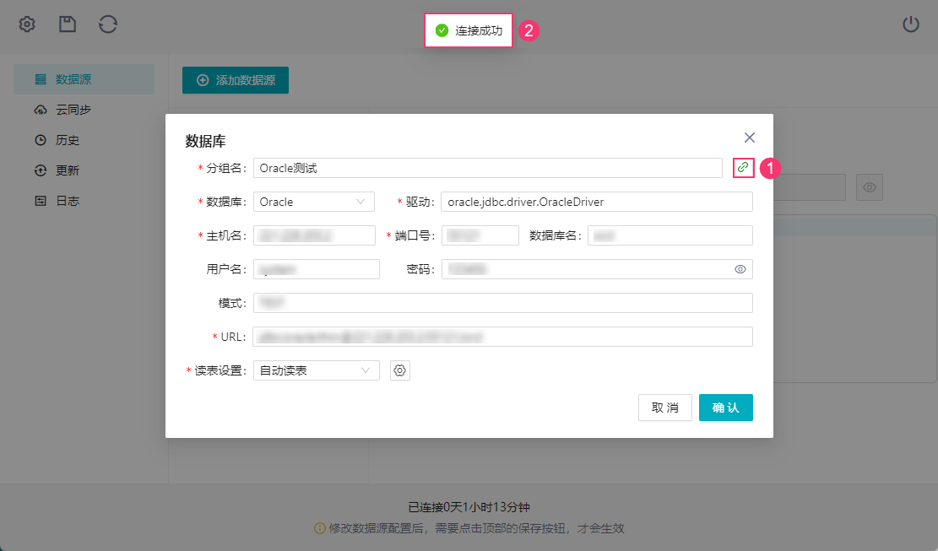The image size is (938, 551).
Task: Open the settings gear in top bar
Action: (x=27, y=24)
